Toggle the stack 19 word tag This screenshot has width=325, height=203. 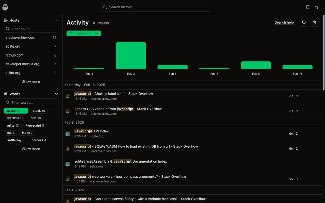point(39,111)
